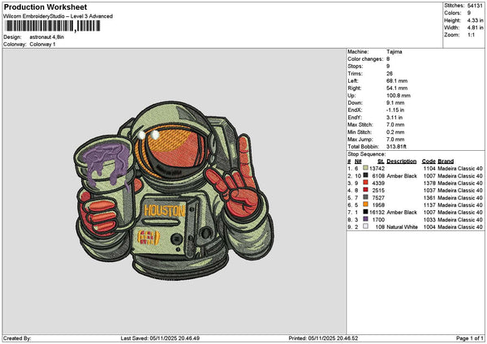This screenshot has height=344, width=487.
Task: Click the 'Brand' column header
Action: point(446,161)
